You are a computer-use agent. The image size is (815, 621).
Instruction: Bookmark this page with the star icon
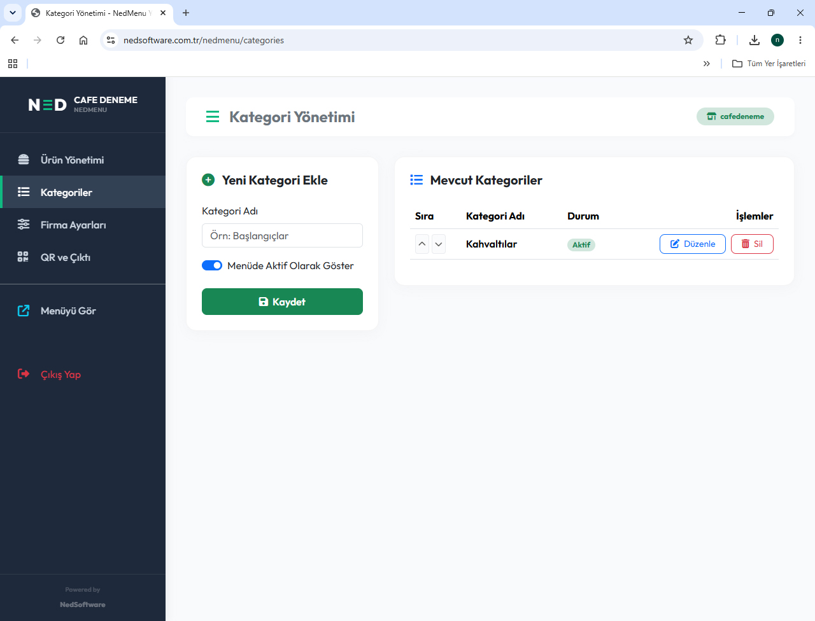click(x=688, y=40)
